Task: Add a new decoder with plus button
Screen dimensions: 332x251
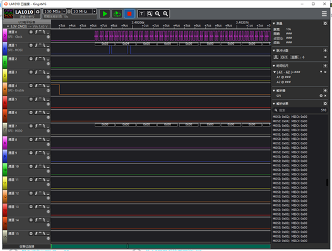Action: coord(325,91)
